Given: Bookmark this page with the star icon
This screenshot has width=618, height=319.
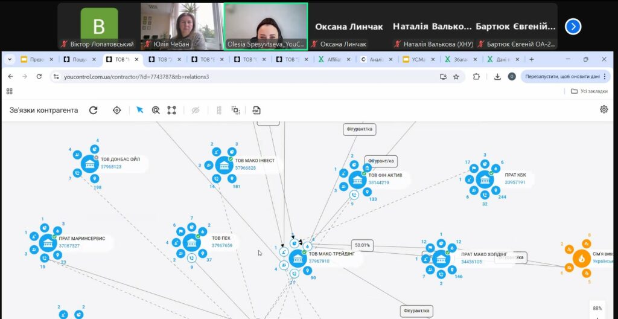Looking at the screenshot, I should coord(456,77).
